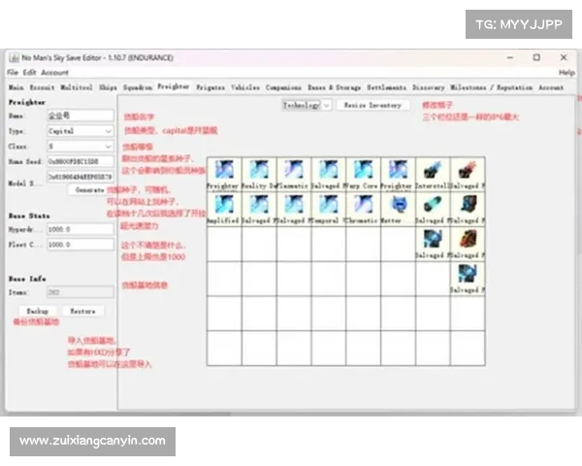Click the Items count field under Base Info
The width and height of the screenshot is (582, 466).
point(81,292)
